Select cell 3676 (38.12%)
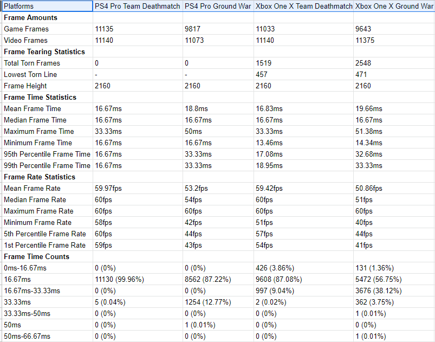Viewport: 435px width, 342px height. 379,291
